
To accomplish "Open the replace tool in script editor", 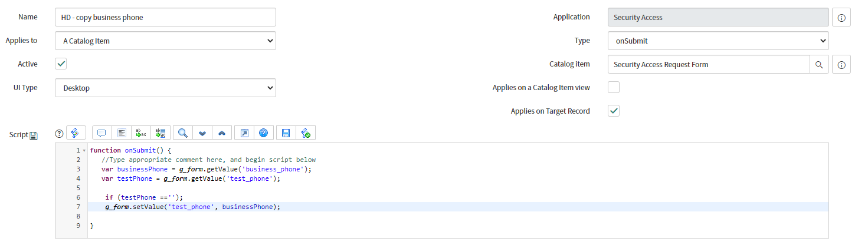I will 140,133.
